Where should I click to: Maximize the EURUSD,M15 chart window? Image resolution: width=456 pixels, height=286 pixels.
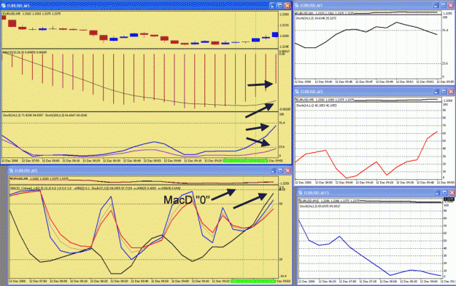(x=444, y=193)
